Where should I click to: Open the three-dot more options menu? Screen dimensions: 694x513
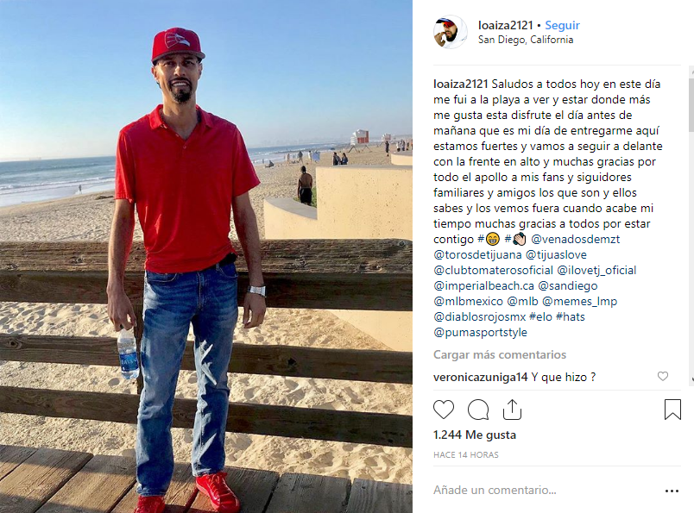tap(672, 491)
